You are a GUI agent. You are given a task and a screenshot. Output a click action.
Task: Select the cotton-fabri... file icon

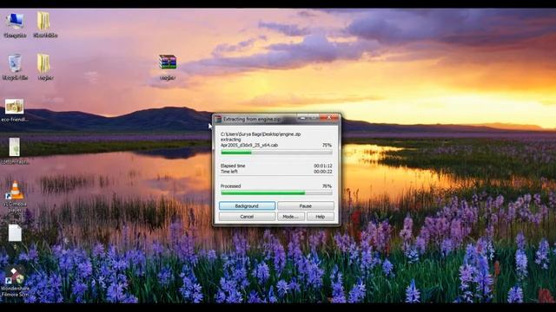coord(15,152)
